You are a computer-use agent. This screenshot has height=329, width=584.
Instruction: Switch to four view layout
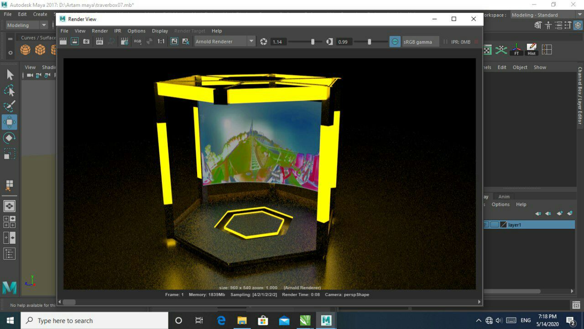(x=10, y=222)
